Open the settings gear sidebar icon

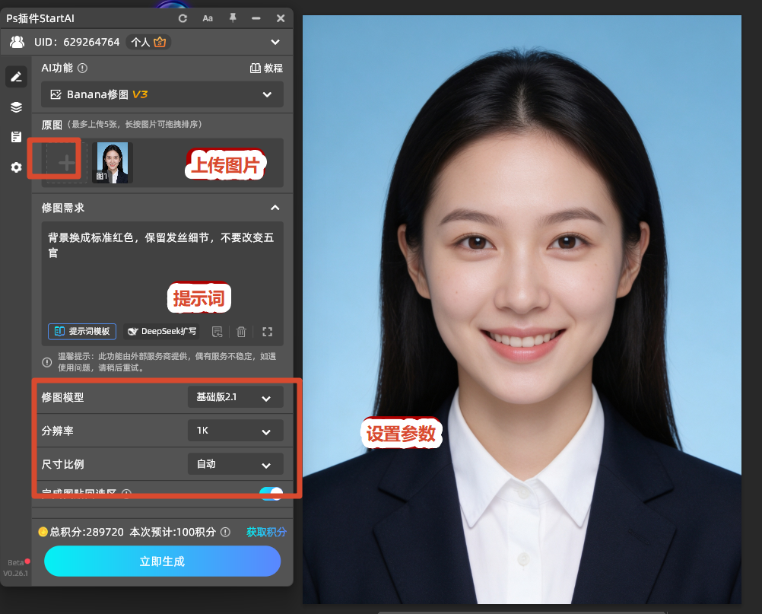click(x=16, y=167)
